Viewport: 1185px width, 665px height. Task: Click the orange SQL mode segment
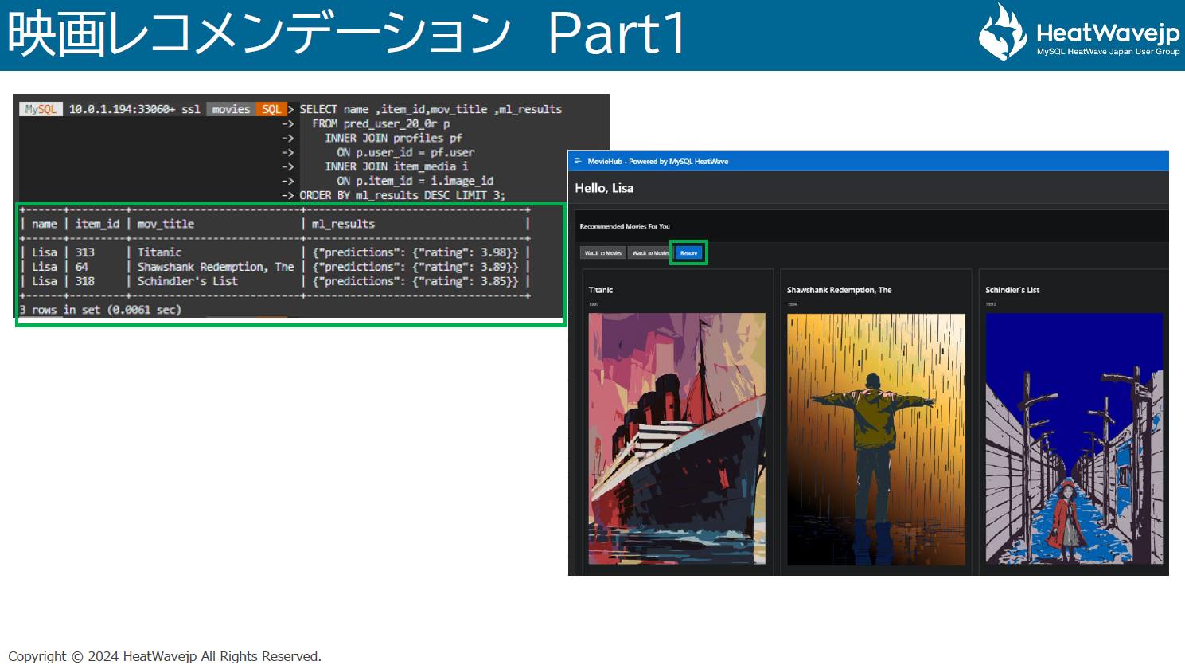(x=271, y=109)
